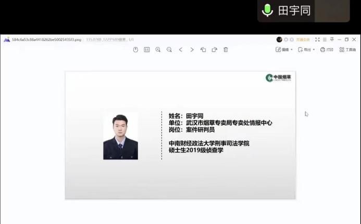Click the portrait photo in the slide
This screenshot has height=224, width=361.
[x=120, y=136]
